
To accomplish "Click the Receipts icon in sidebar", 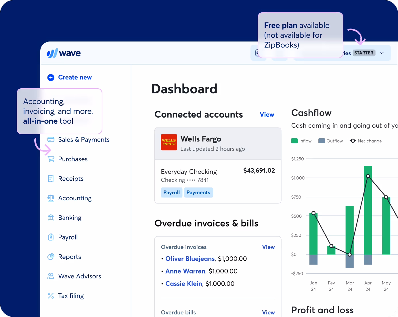I will click(x=51, y=179).
